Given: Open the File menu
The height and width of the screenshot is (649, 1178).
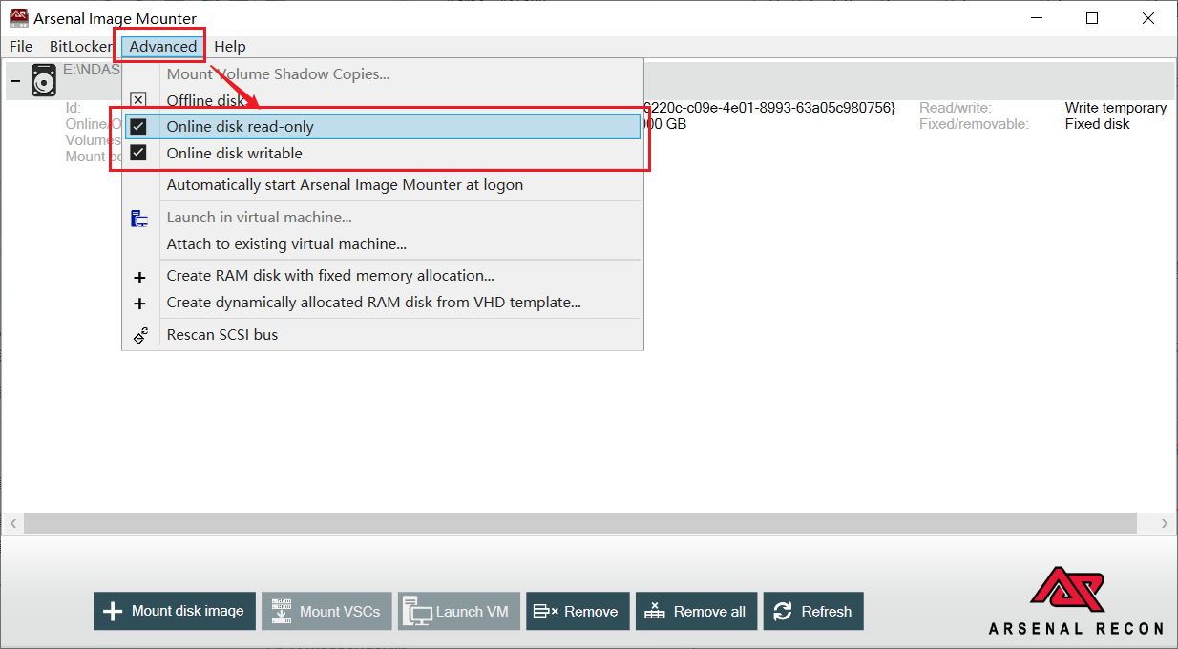Looking at the screenshot, I should tap(20, 46).
